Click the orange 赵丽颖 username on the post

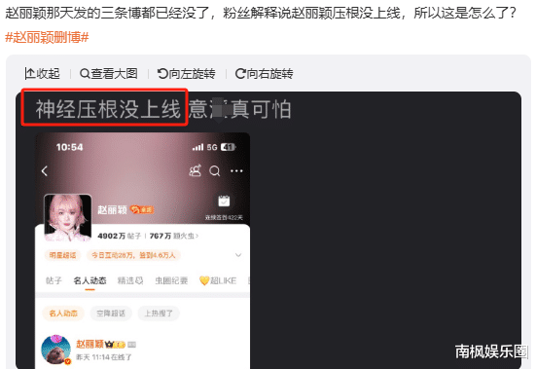coord(89,344)
